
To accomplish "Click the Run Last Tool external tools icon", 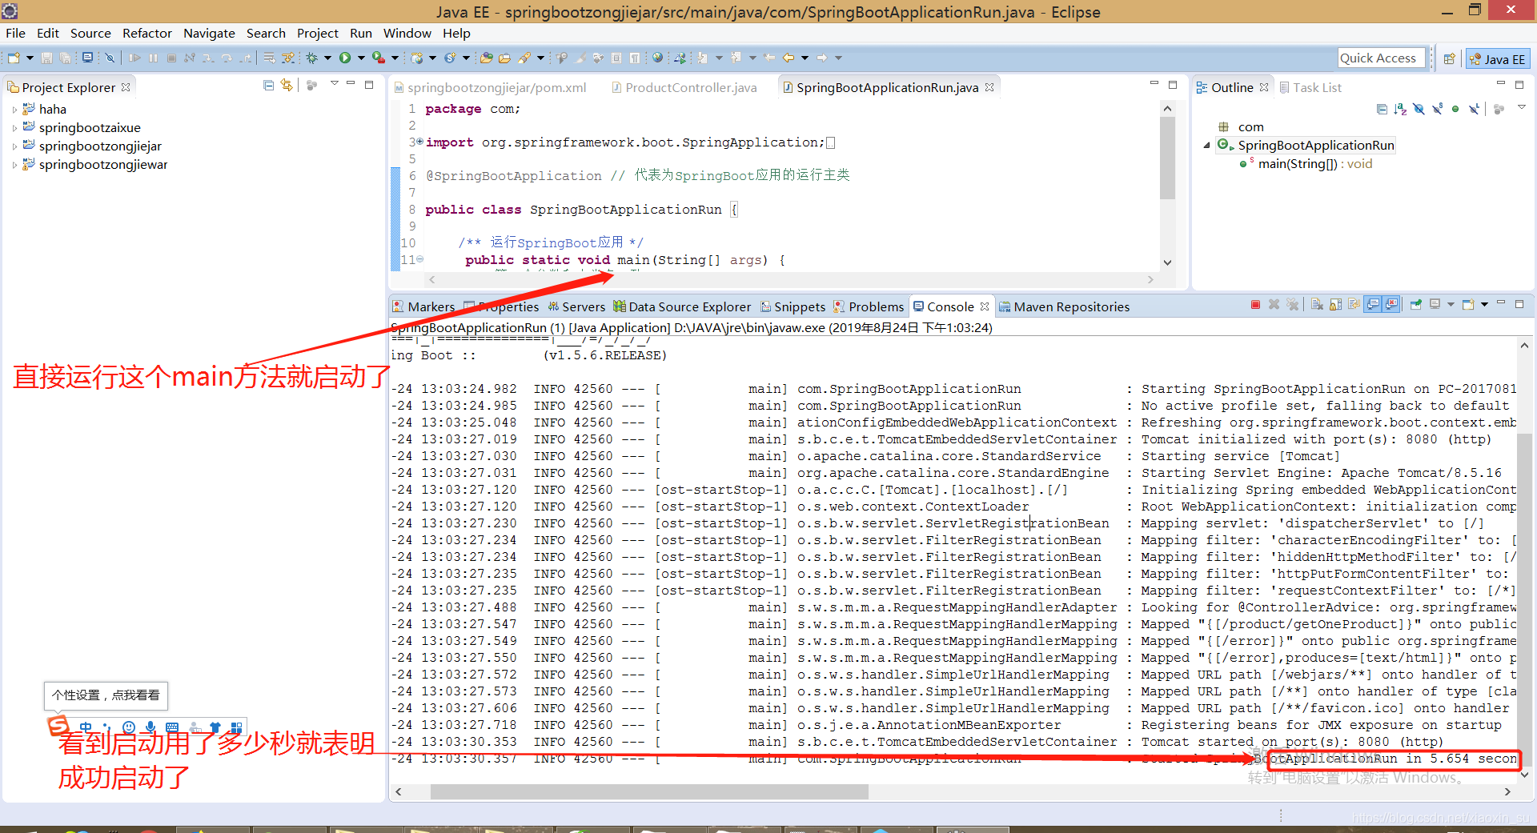I will (379, 58).
